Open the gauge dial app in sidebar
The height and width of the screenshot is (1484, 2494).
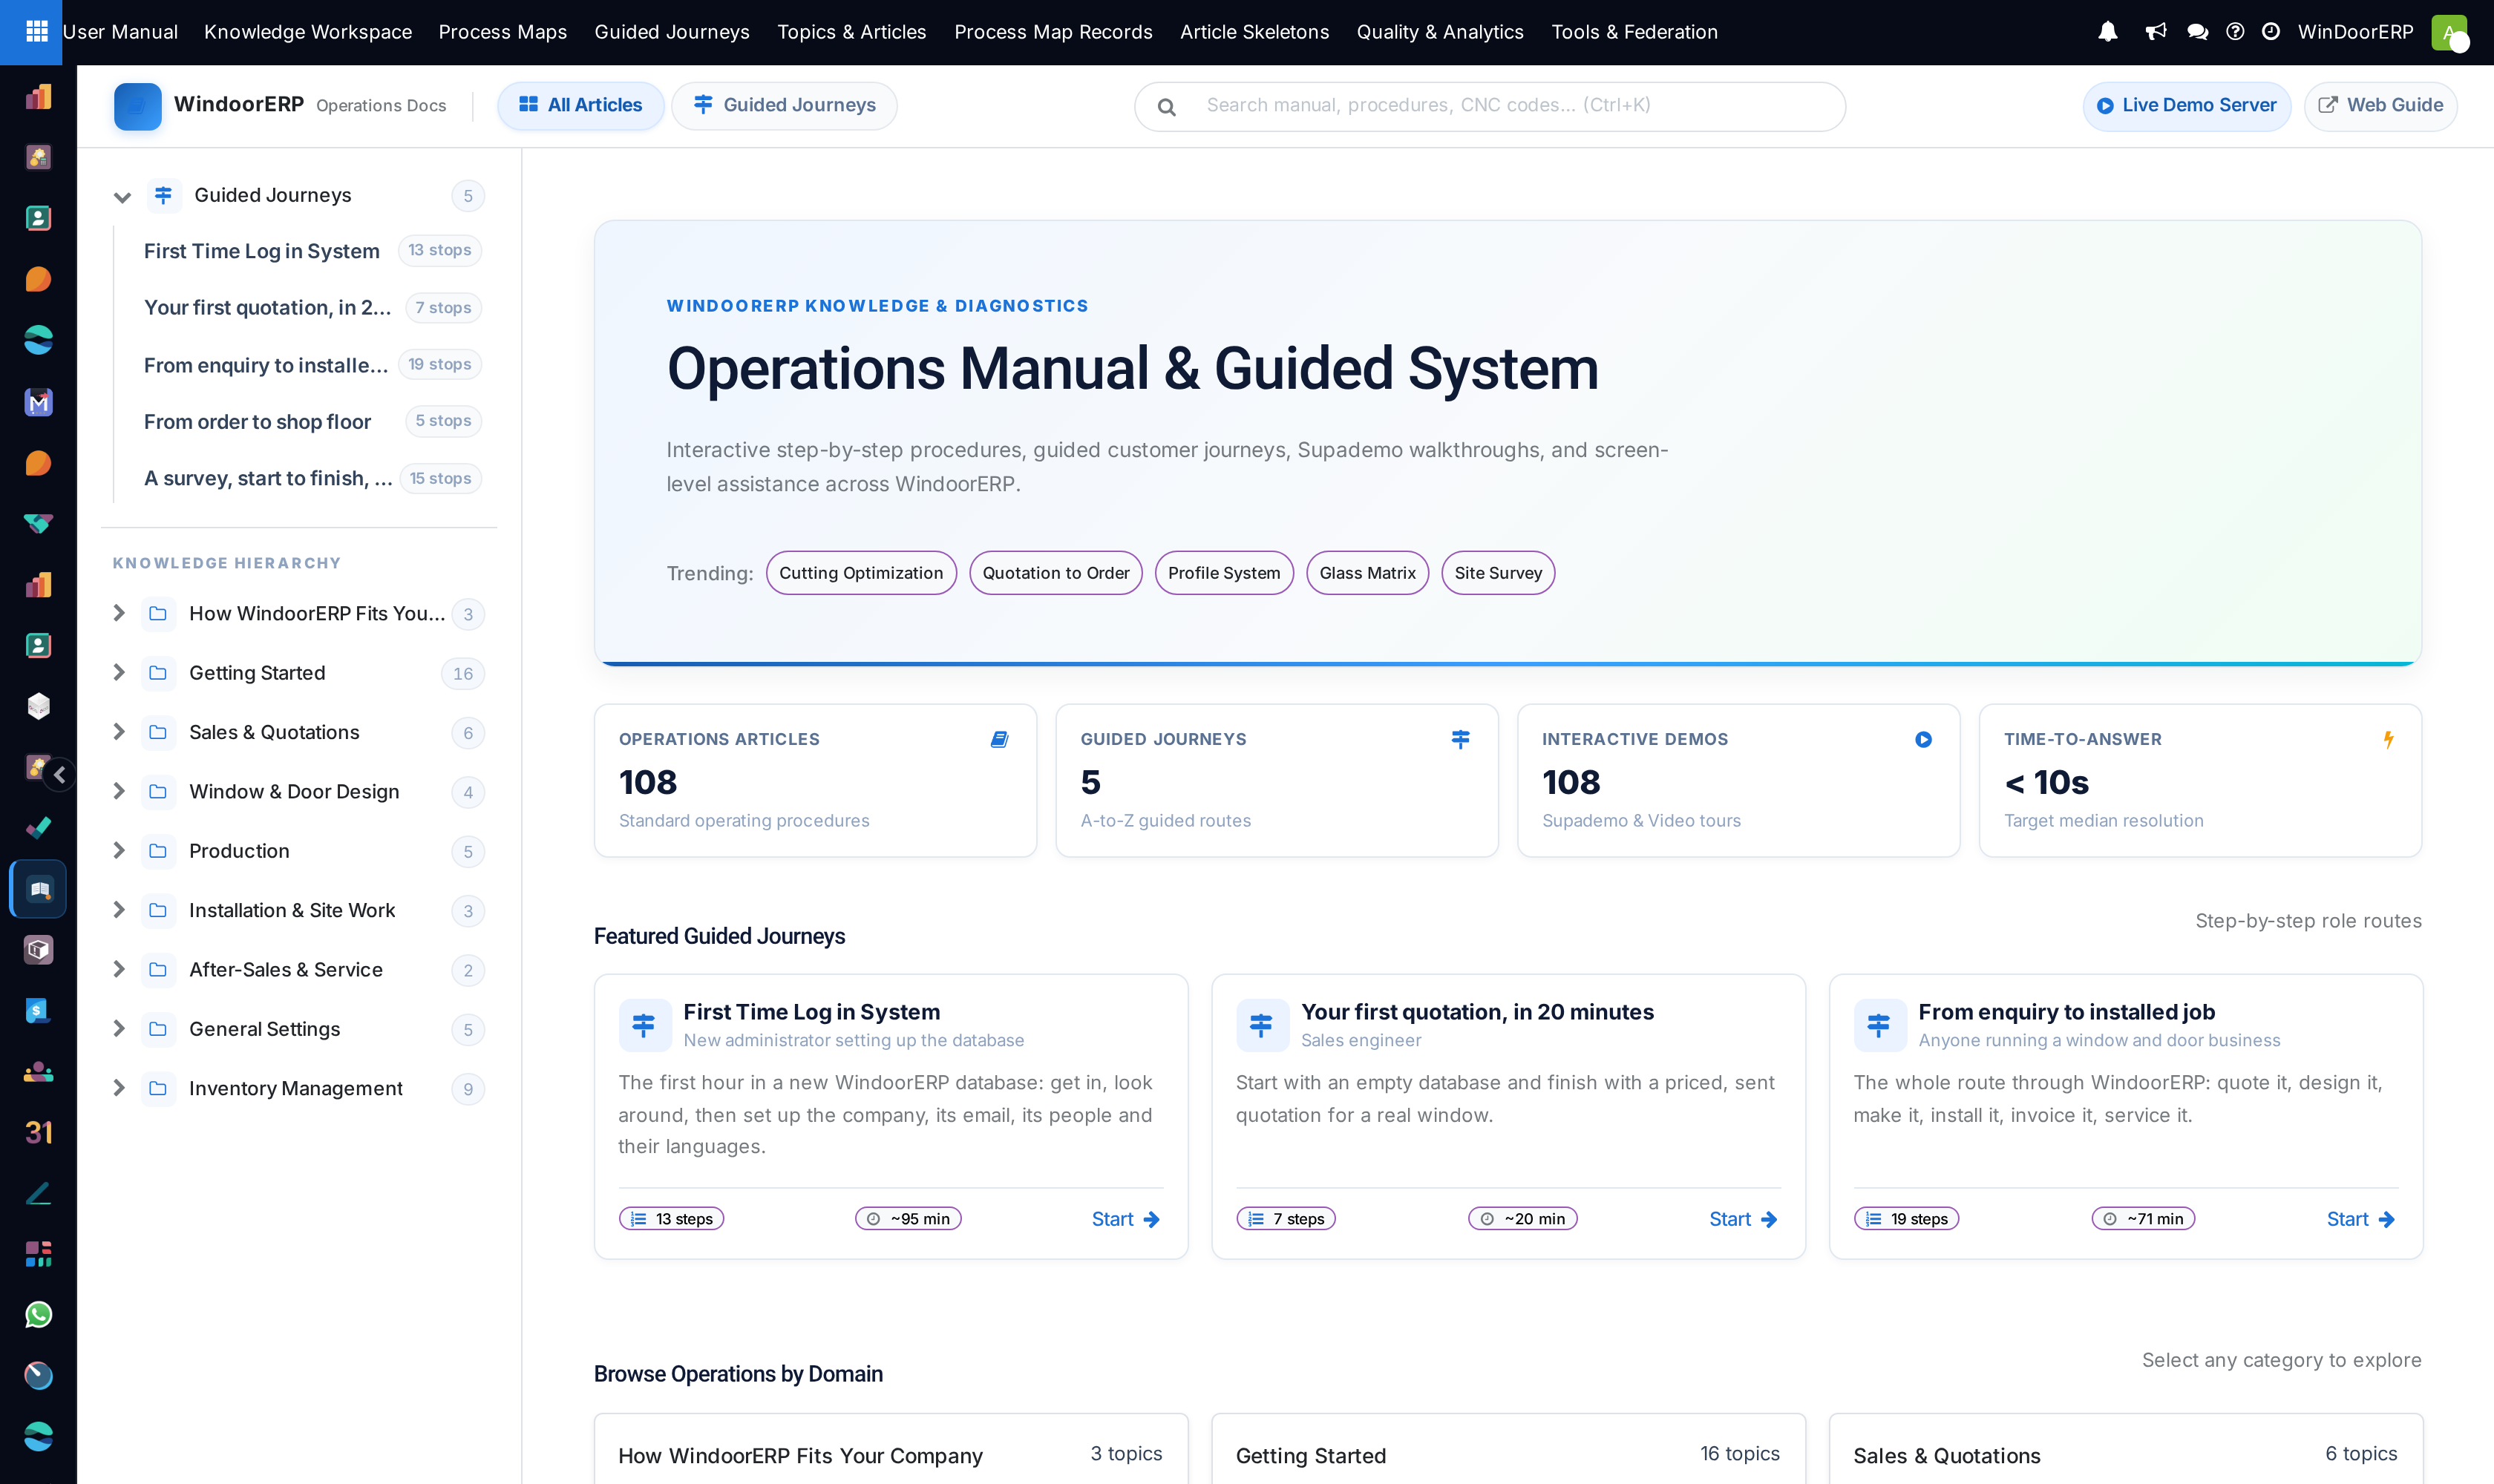pyautogui.click(x=38, y=1376)
